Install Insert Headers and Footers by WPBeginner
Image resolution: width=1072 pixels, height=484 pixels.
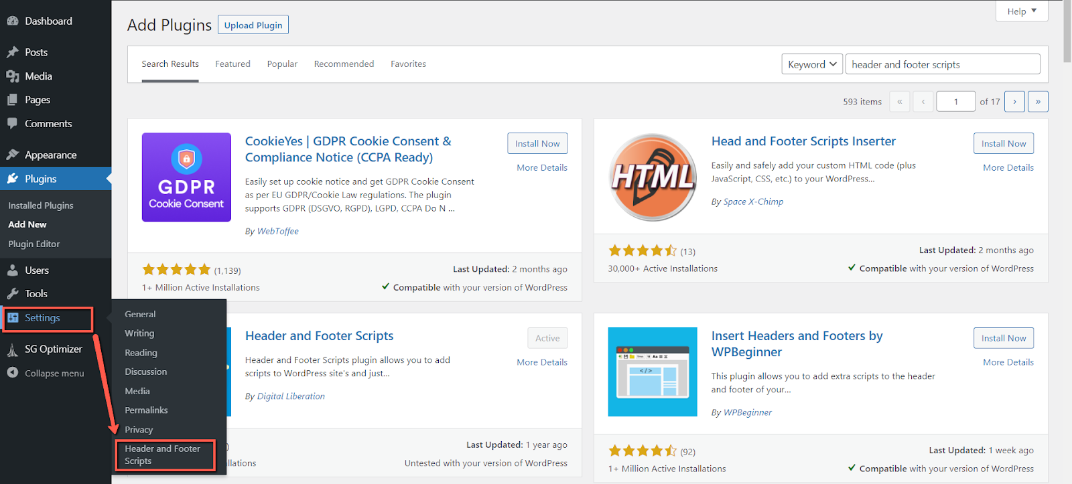click(1004, 338)
